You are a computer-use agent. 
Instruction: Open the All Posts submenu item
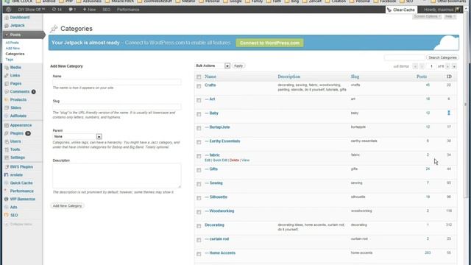tap(13, 43)
